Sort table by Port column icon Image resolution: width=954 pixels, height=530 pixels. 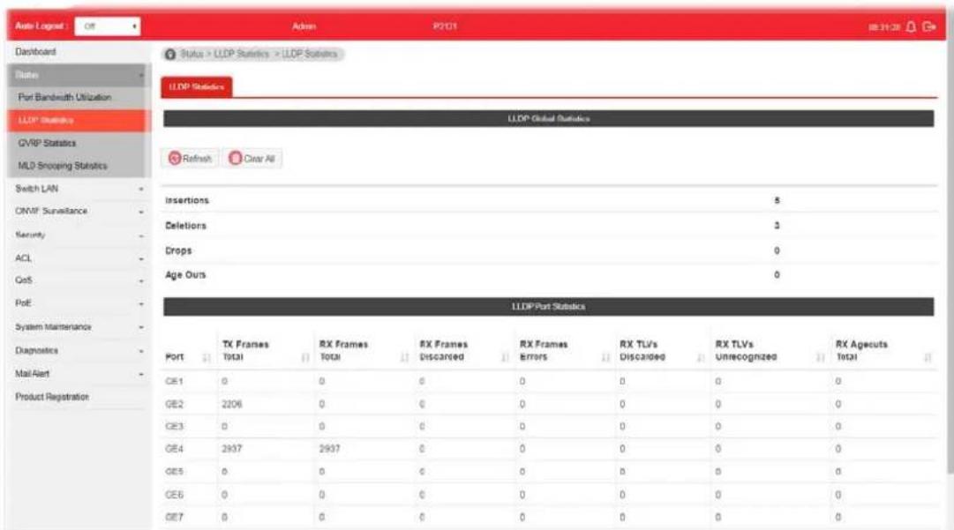(207, 357)
